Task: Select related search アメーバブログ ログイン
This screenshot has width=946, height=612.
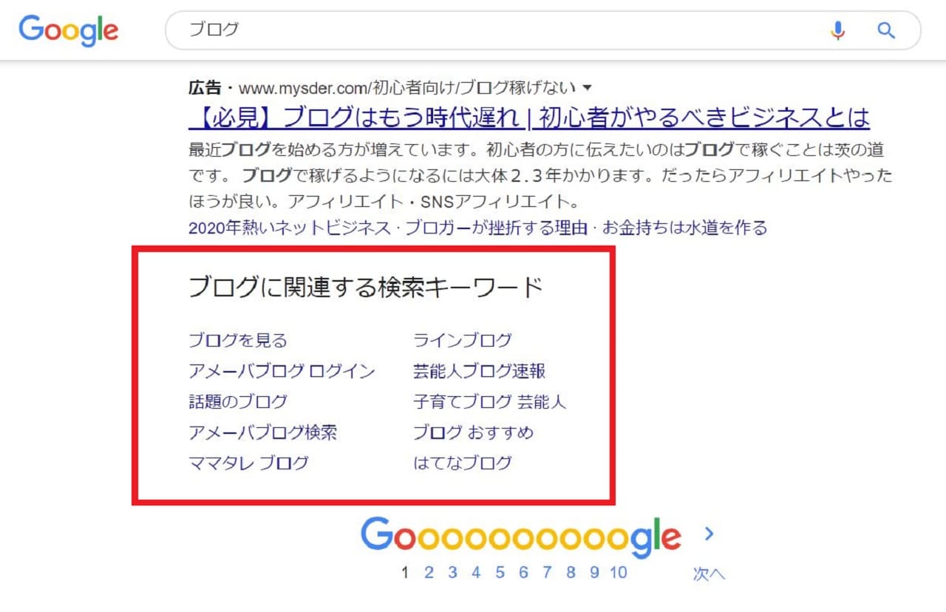Action: point(282,371)
